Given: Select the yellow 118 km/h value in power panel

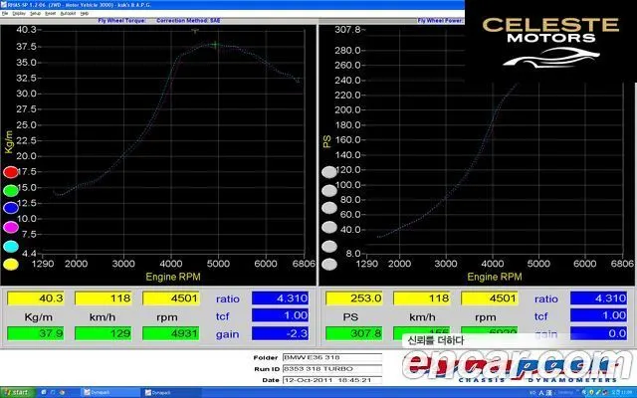Looking at the screenshot, I should (x=422, y=298).
